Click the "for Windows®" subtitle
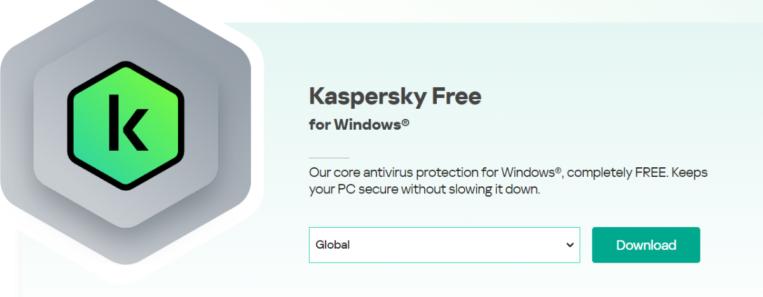This screenshot has height=297, width=763. point(359,125)
